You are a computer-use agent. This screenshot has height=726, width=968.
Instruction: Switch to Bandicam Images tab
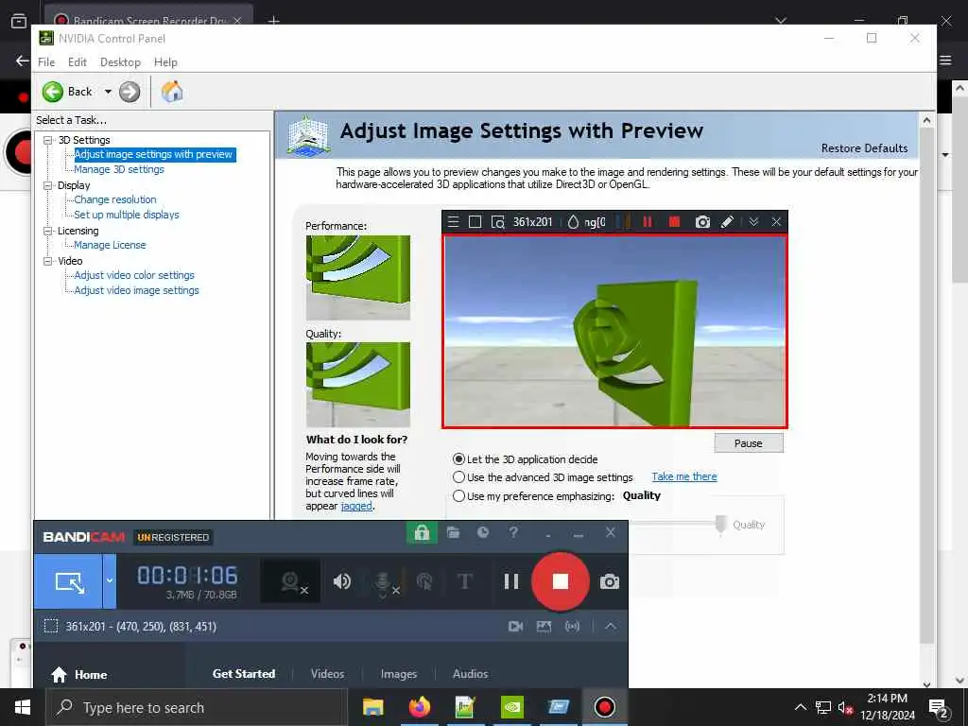[399, 673]
